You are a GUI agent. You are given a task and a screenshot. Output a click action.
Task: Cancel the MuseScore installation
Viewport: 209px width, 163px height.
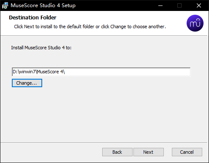tap(187, 152)
